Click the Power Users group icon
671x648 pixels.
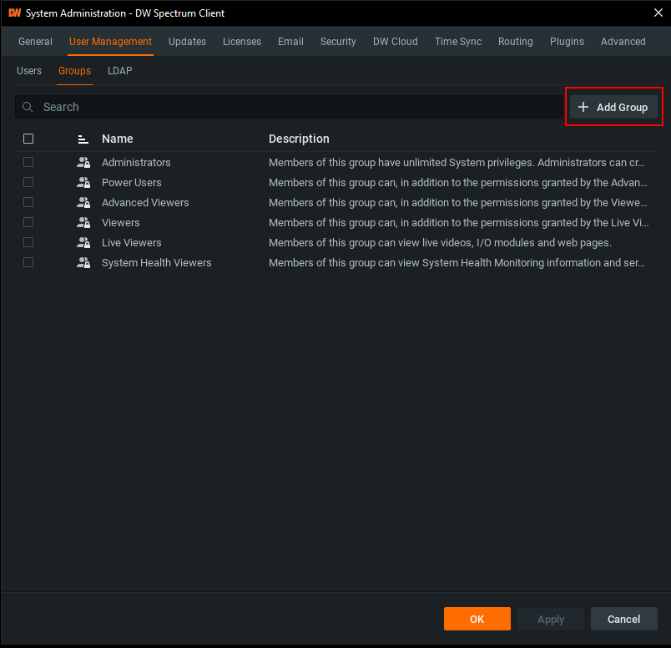point(83,183)
